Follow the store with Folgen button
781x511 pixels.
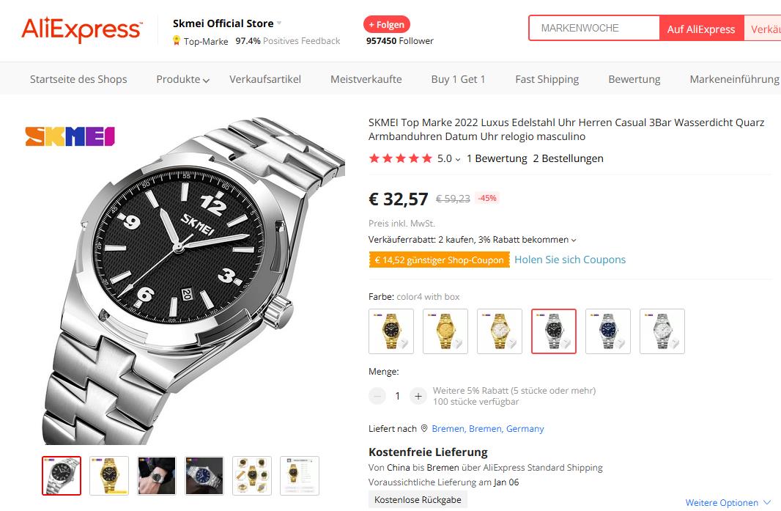387,24
